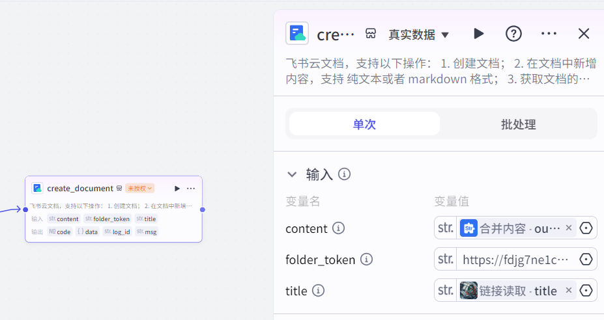Open the 真实数据 data mode dropdown
Screen dimensions: 604x320
(419, 34)
